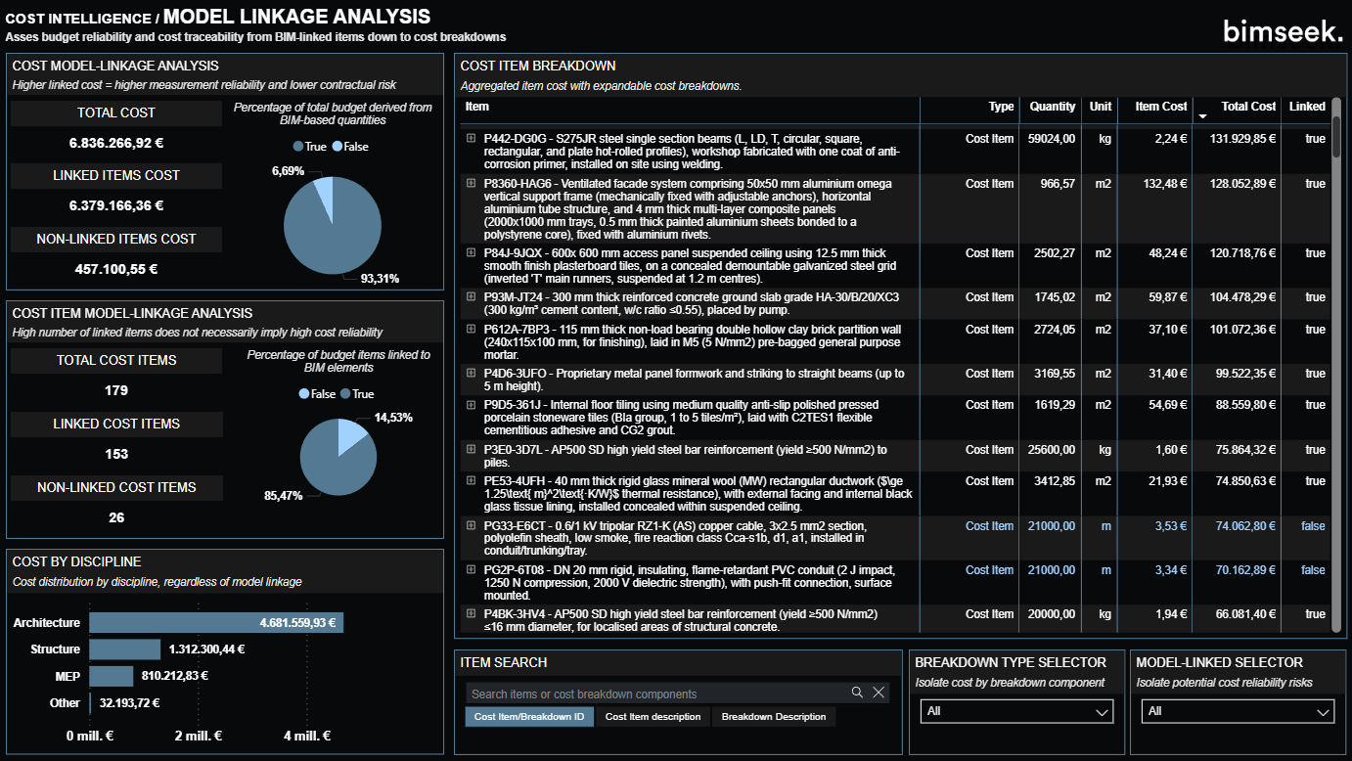Click the bimseek logo
This screenshot has height=761, width=1352.
1283,31
